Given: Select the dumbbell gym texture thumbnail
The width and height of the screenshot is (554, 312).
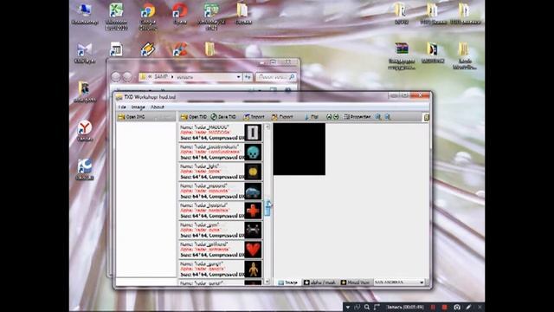Looking at the screenshot, I should pos(253,231).
